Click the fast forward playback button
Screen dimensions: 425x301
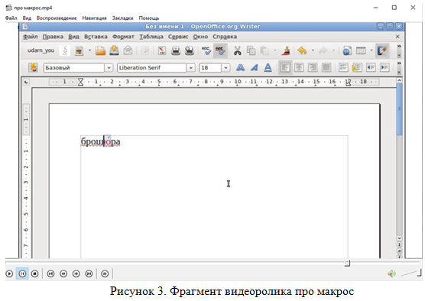pos(76,273)
